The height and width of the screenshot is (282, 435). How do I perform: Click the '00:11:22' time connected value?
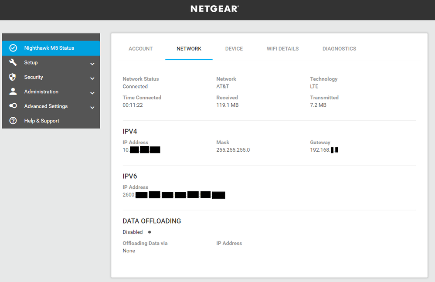[133, 105]
